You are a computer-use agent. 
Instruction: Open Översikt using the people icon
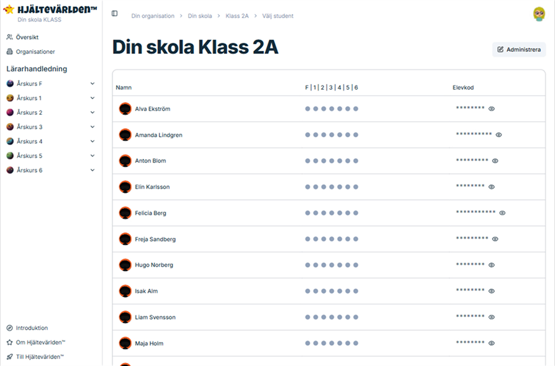[x=9, y=37]
